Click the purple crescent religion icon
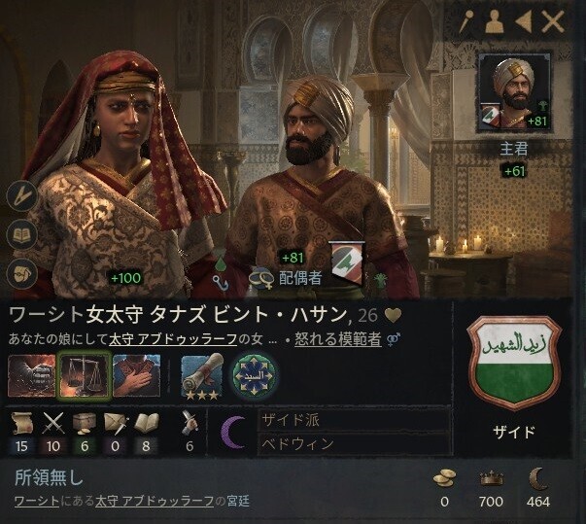 pyautogui.click(x=234, y=432)
